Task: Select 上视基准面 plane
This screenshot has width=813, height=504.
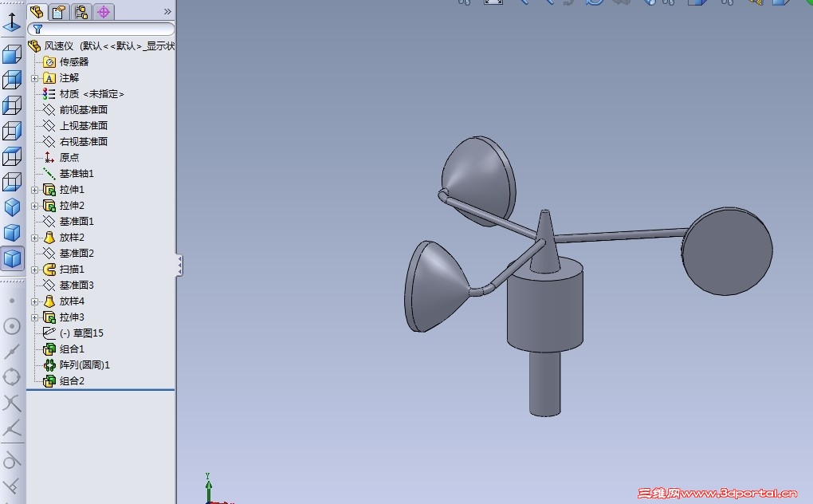Action: pos(75,126)
